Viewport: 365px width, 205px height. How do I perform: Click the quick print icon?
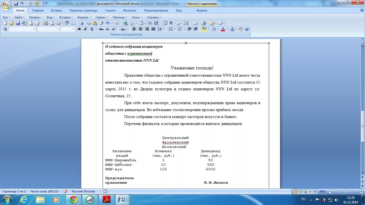46,23
